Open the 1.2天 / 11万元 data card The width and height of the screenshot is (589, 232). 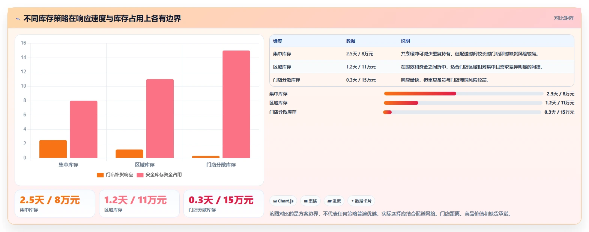tap(139, 204)
